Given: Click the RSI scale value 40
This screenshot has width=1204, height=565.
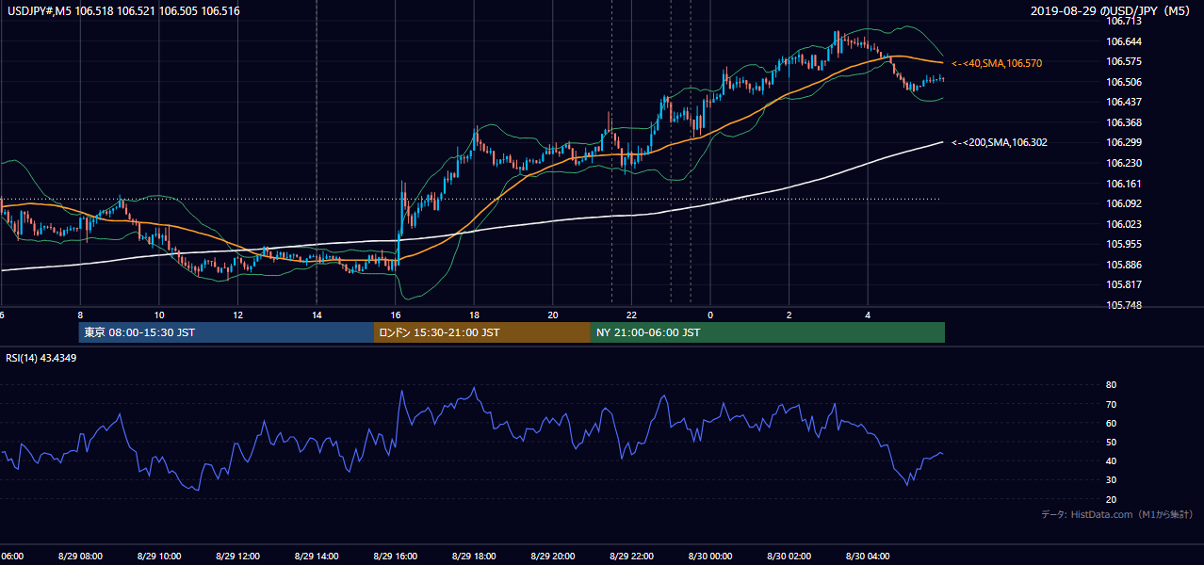Looking at the screenshot, I should click(x=1111, y=460).
